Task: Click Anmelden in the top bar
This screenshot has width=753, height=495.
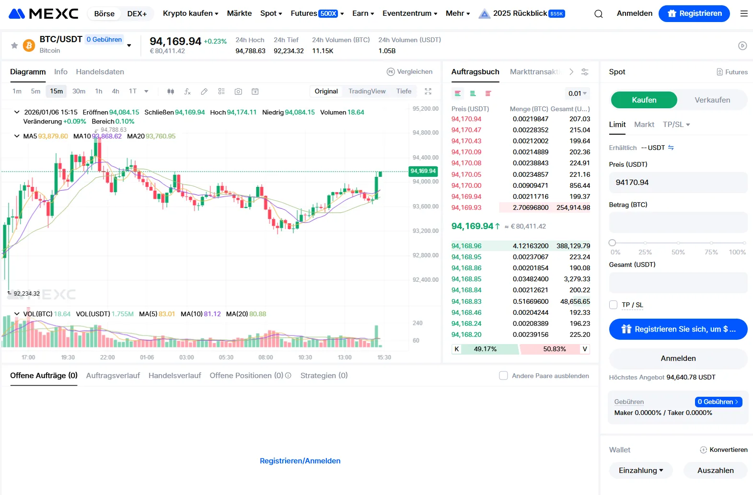Action: (x=635, y=13)
